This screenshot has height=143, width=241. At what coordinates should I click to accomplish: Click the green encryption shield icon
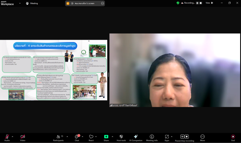(x=178, y=3)
